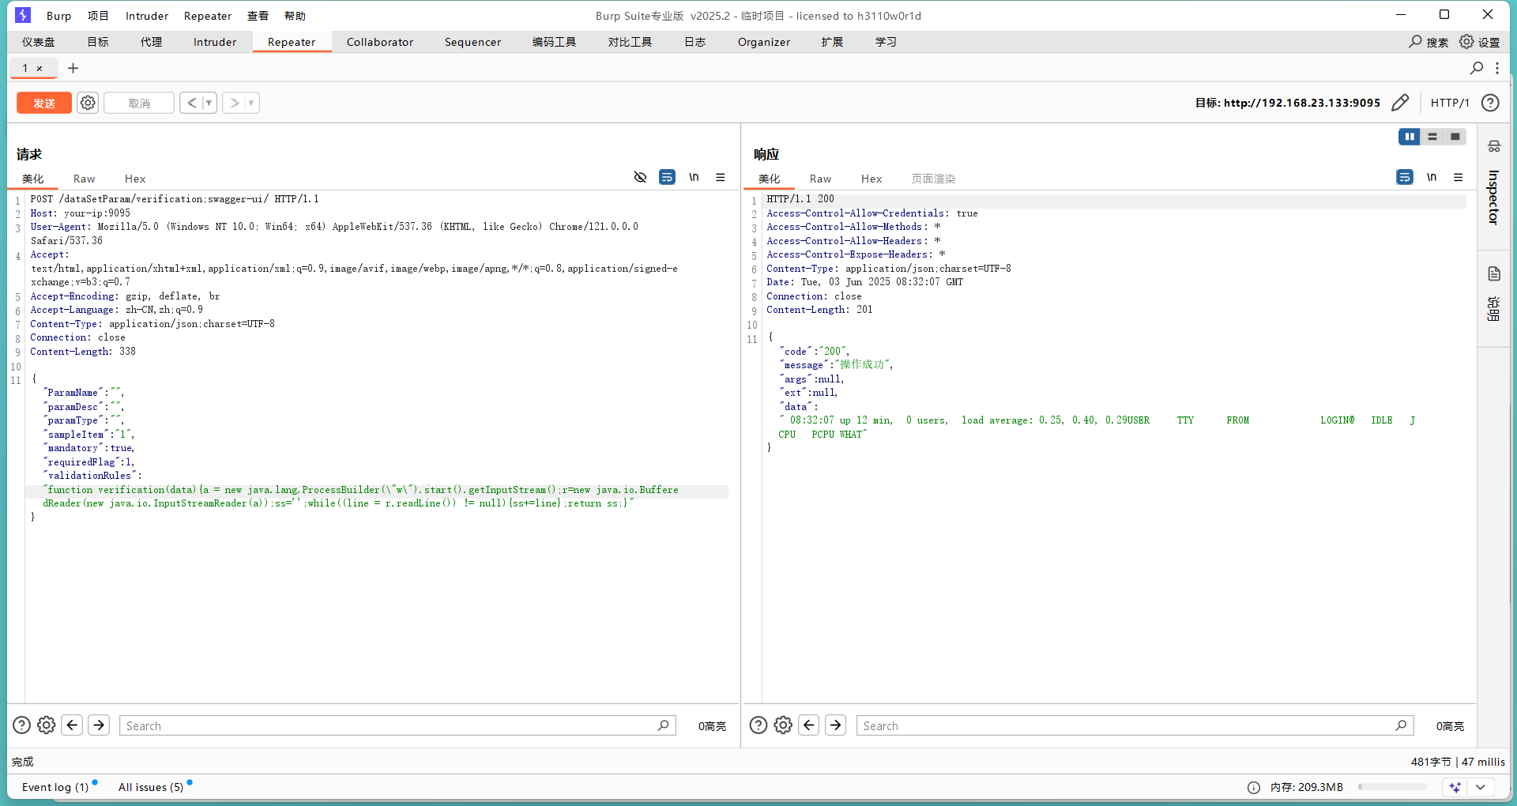The image size is (1517, 806).
Task: Click memory usage progress bar
Action: coord(1391,787)
